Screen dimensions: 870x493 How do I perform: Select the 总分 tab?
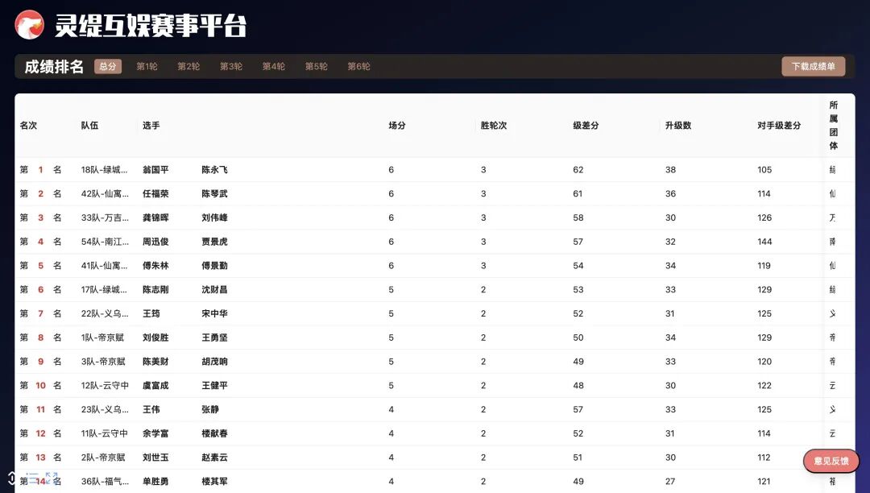[x=108, y=67]
